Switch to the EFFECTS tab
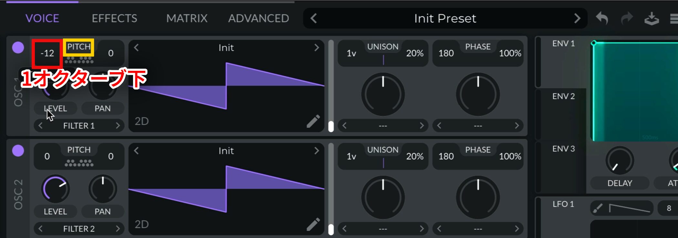 pyautogui.click(x=114, y=18)
